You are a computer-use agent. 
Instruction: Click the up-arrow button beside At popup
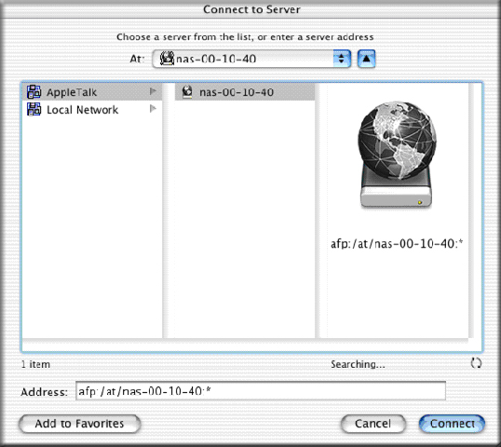tap(366, 59)
